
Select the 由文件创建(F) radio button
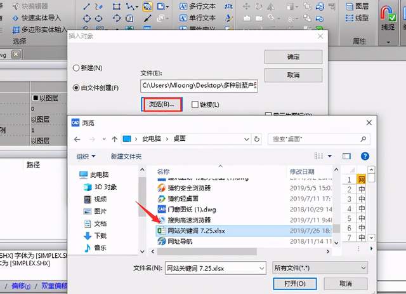coord(76,88)
